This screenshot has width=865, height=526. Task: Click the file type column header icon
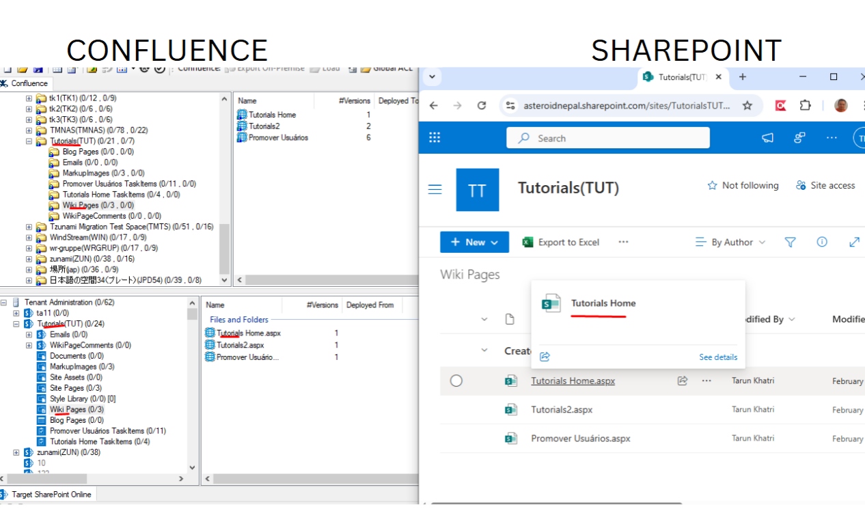point(509,319)
